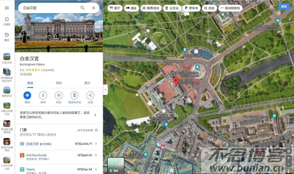
Task: Select the third recent place thumbnail
Action: [7, 90]
